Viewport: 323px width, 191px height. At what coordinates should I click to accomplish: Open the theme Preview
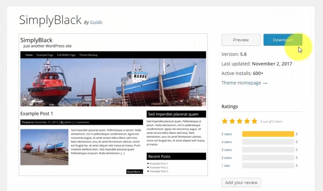pos(241,40)
